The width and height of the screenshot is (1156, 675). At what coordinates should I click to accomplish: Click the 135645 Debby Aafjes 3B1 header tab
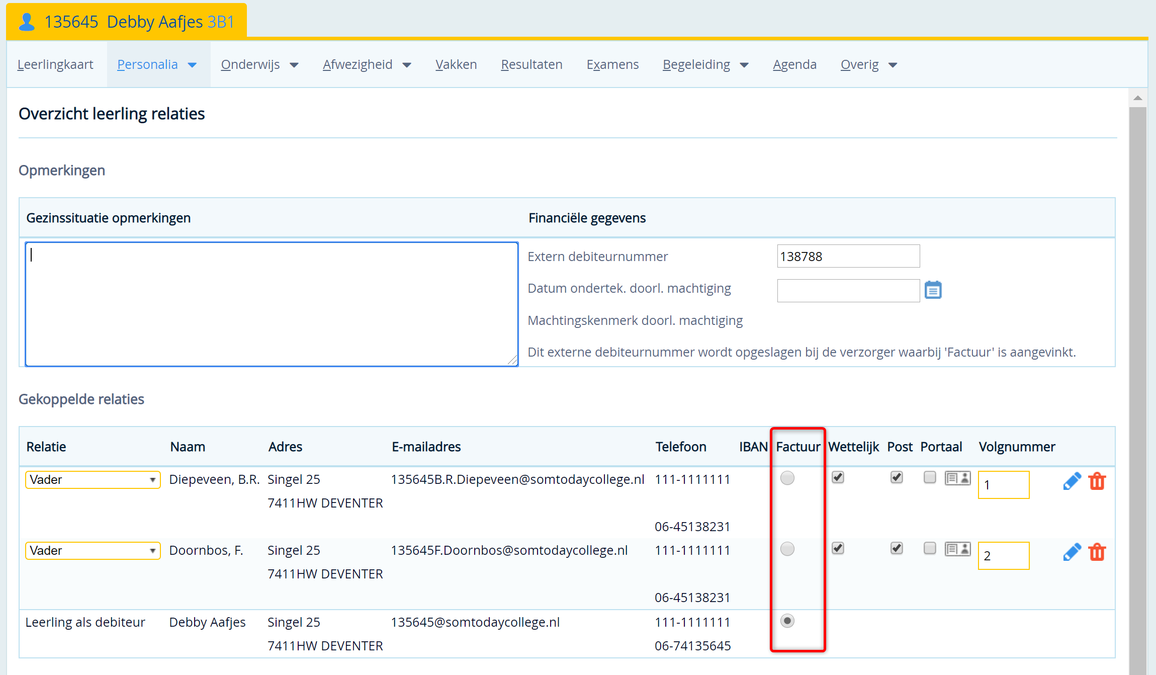[127, 21]
